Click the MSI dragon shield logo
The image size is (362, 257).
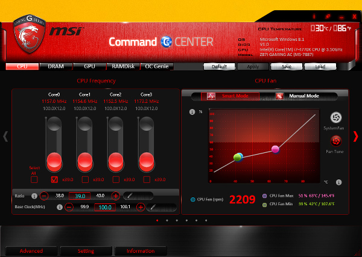pos(29,34)
